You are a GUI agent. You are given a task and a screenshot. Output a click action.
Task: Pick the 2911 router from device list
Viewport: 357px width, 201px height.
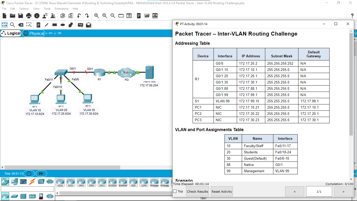(x=102, y=182)
